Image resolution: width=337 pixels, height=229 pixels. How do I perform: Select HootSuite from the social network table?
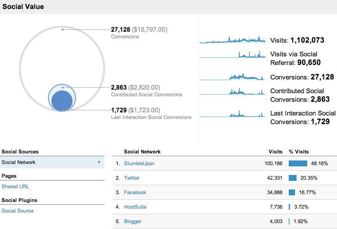[135, 207]
